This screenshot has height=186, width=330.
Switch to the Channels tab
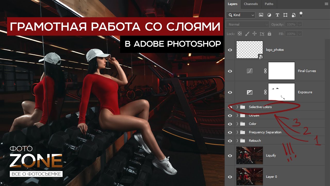[x=251, y=4]
